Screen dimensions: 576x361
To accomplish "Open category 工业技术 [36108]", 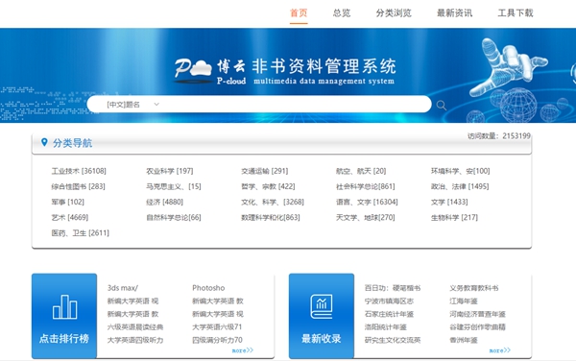I will 79,171.
